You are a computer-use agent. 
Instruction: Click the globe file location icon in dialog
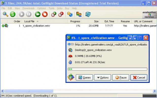tap(70, 50)
